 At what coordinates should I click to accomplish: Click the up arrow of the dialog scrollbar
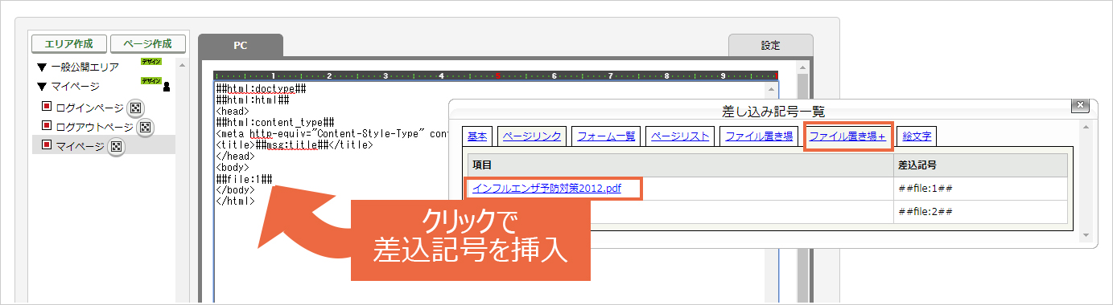[x=1086, y=128]
